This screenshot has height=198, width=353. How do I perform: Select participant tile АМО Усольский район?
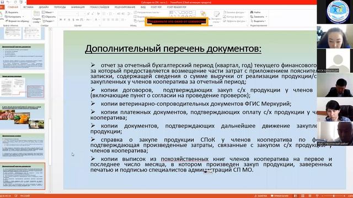click(x=335, y=134)
